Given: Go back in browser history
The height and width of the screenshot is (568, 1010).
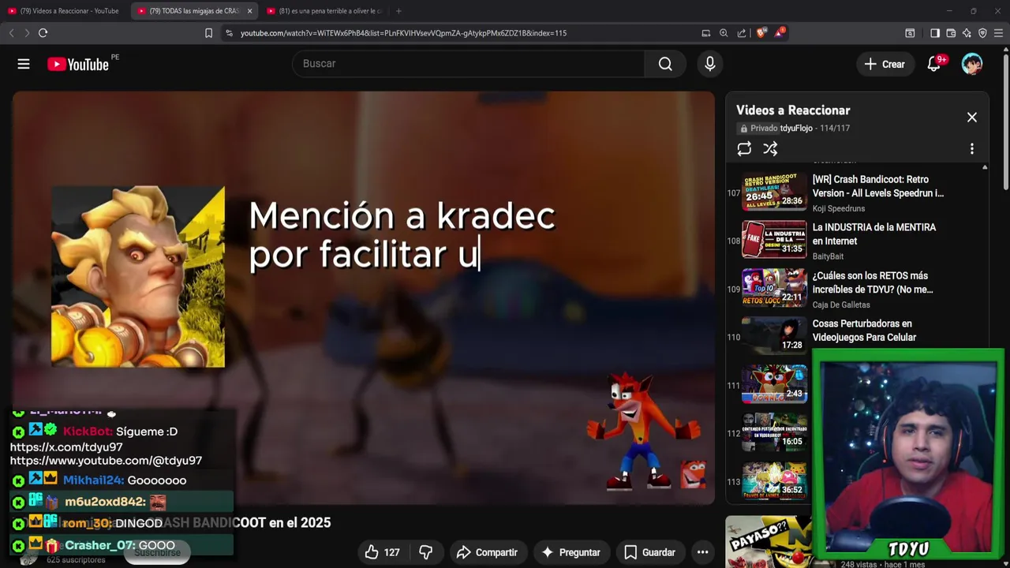Looking at the screenshot, I should click(x=11, y=33).
